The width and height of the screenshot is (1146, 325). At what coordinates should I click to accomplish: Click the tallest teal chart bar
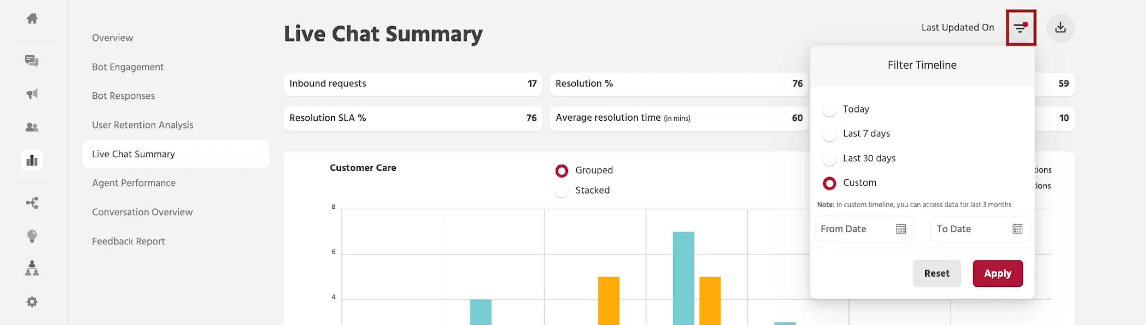tap(683, 278)
